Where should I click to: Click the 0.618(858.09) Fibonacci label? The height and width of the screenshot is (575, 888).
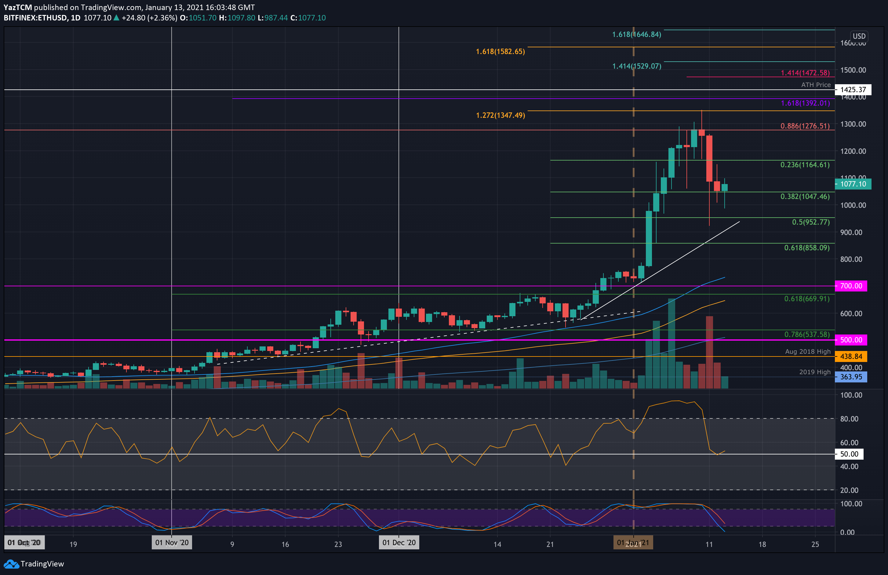tap(807, 248)
